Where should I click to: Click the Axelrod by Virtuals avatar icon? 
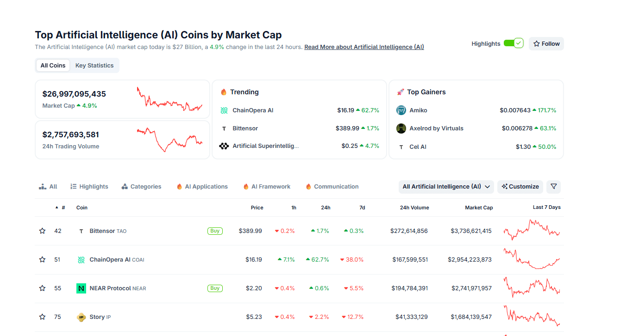pos(401,128)
